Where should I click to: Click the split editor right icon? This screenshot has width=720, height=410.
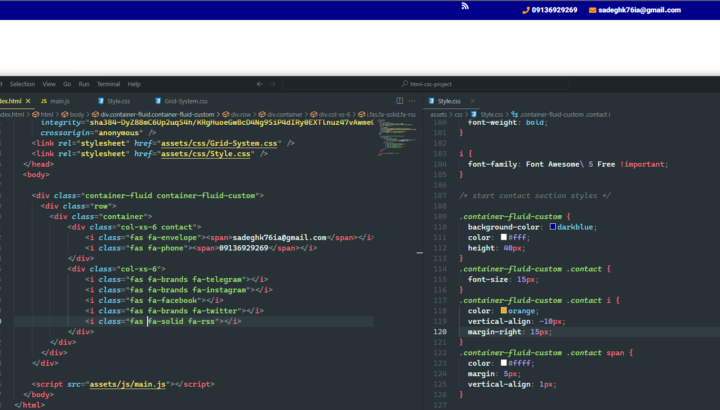[400, 101]
